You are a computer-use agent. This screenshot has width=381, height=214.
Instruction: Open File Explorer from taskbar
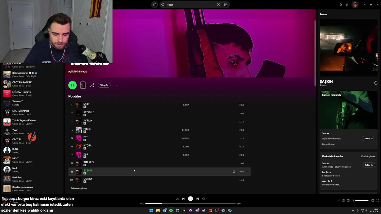(158, 210)
